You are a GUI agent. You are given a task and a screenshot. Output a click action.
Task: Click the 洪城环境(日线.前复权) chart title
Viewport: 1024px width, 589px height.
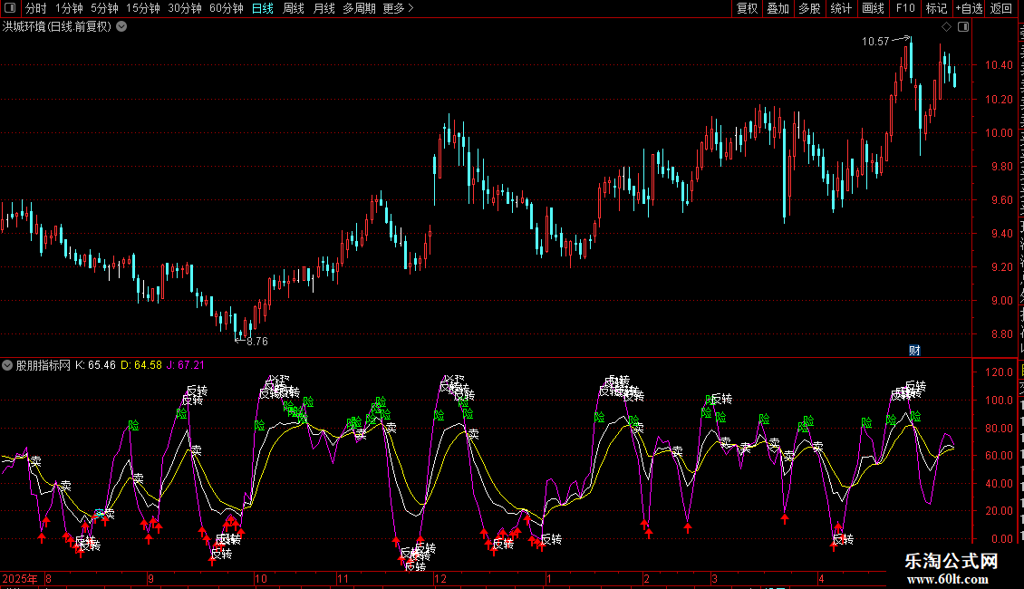click(x=57, y=27)
